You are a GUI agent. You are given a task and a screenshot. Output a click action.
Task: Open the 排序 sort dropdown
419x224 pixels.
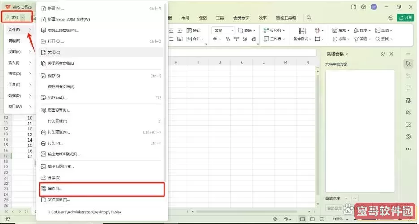[x=362, y=30]
